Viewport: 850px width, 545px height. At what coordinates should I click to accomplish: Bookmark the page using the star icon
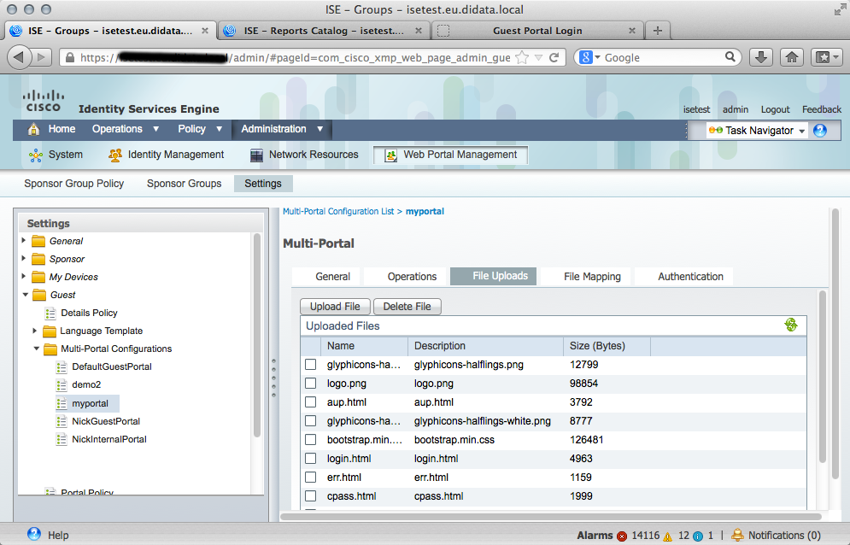pos(522,57)
